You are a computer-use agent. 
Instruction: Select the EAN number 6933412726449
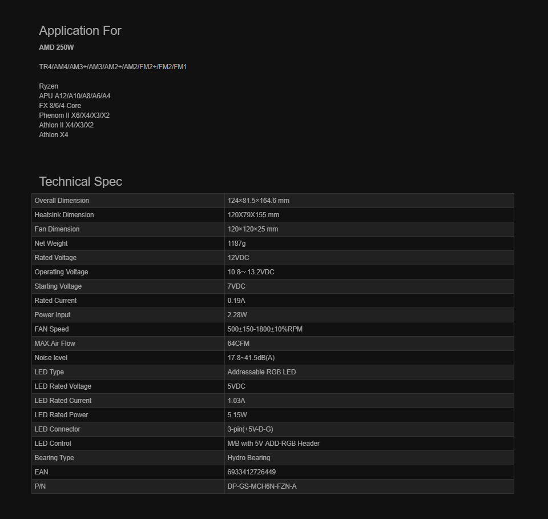coord(252,472)
